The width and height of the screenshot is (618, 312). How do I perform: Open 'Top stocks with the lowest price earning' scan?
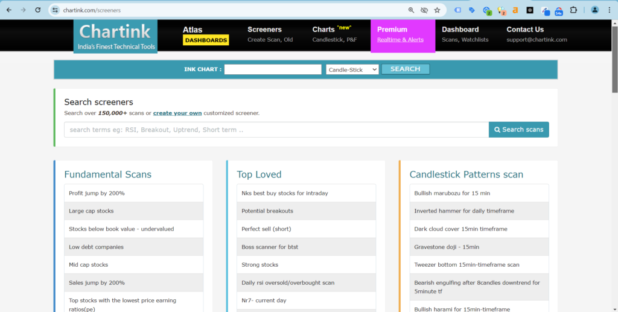pos(133,302)
